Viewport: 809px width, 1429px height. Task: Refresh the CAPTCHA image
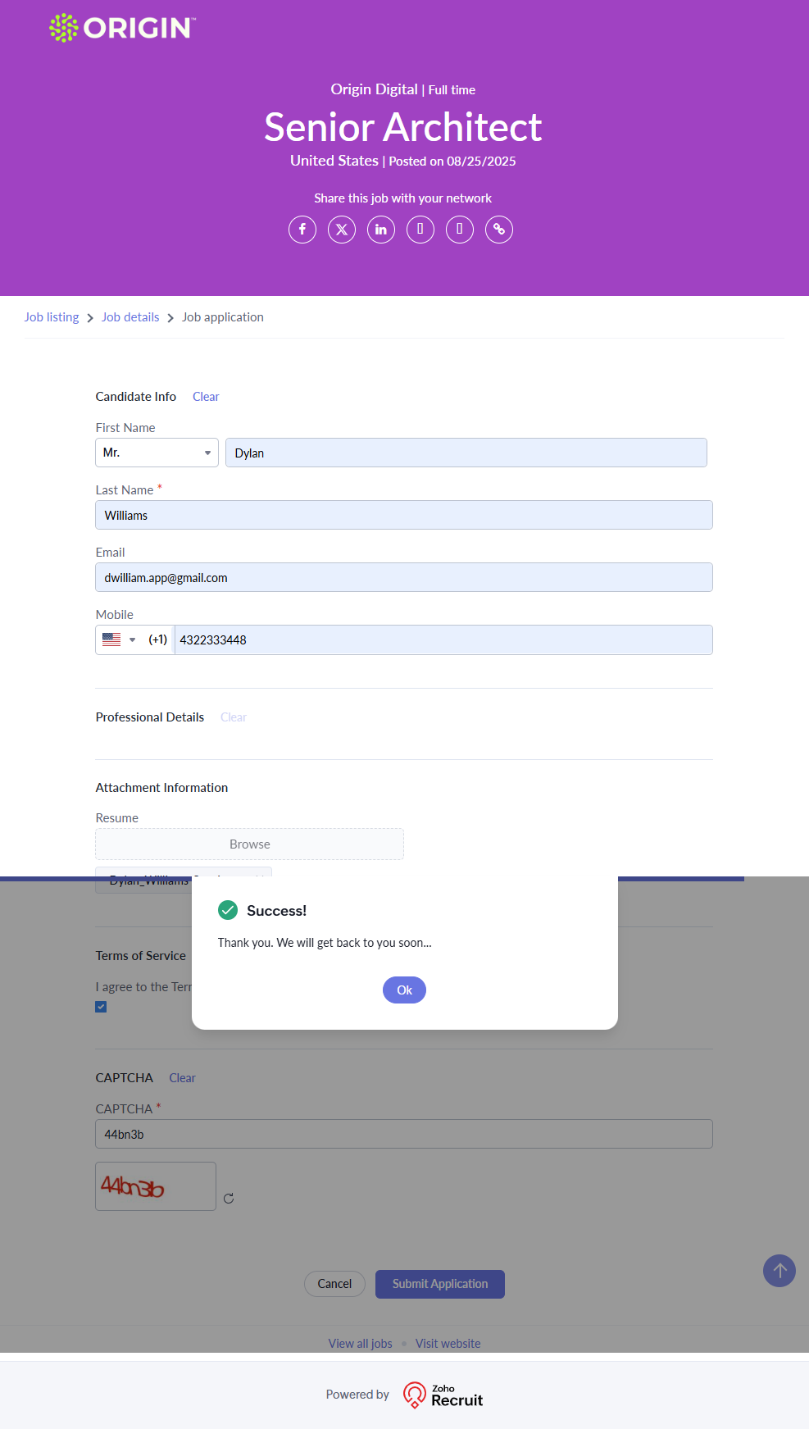coord(229,1199)
